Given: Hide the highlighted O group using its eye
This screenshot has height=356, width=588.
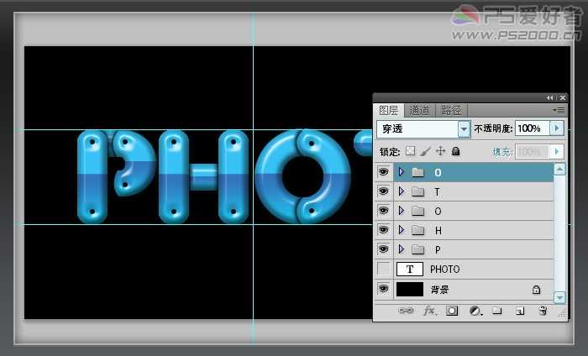Looking at the screenshot, I should 383,172.
